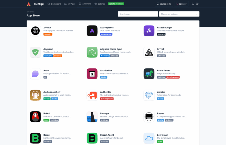Go to the Dashboard tab
The height and width of the screenshot is (145, 226).
pos(54,4)
